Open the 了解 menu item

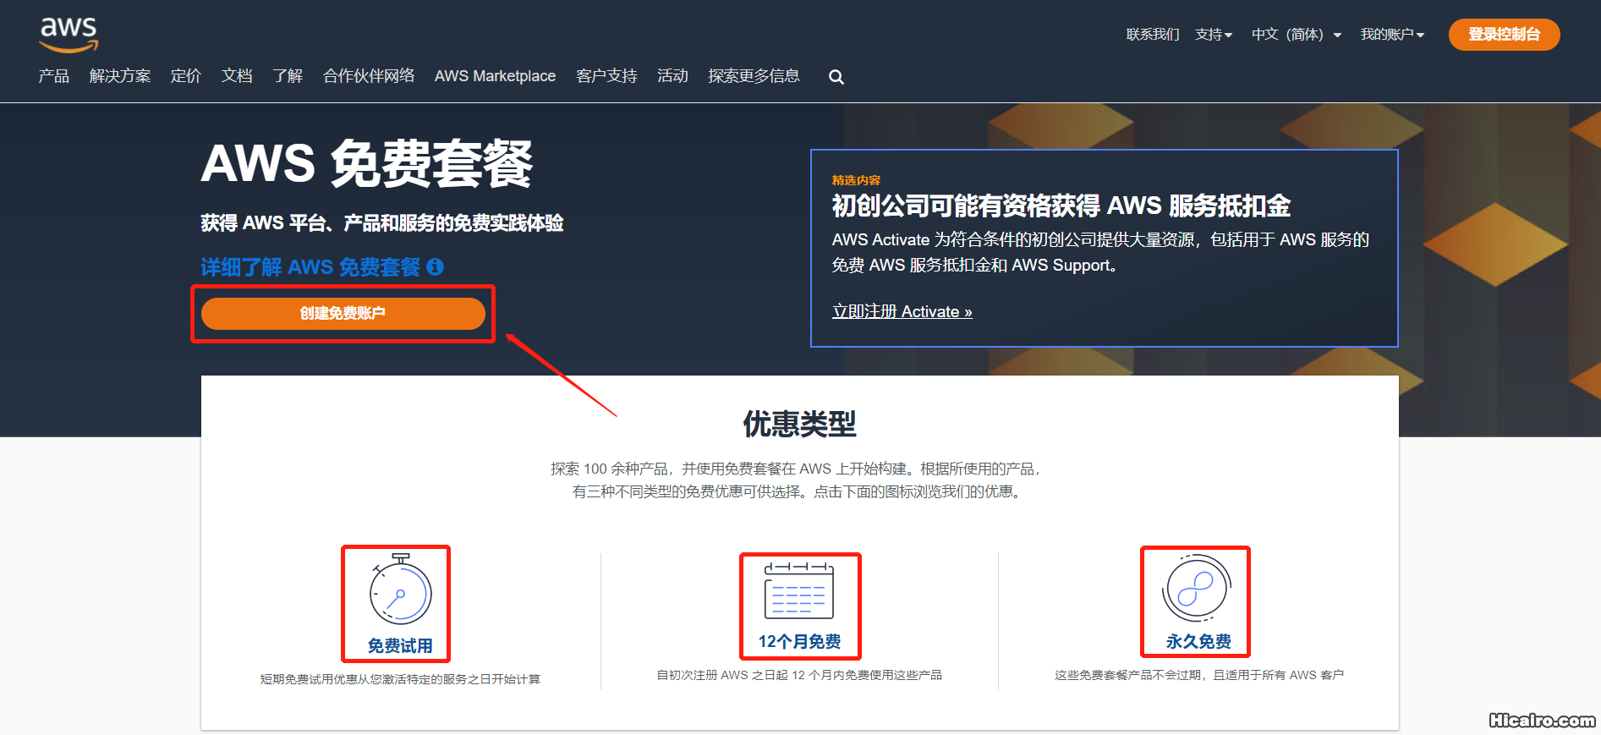[288, 76]
